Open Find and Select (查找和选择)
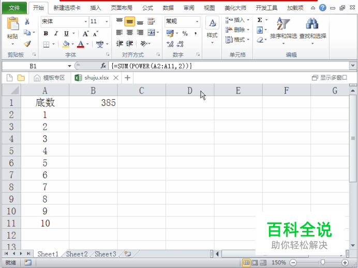Screen dimensions: 358x268 pyautogui.click(x=312, y=30)
